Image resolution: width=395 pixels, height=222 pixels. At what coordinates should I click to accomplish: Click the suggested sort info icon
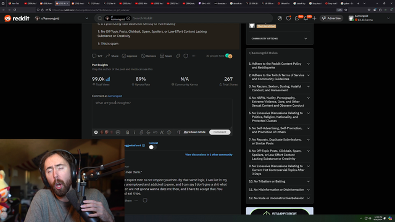click(x=144, y=146)
